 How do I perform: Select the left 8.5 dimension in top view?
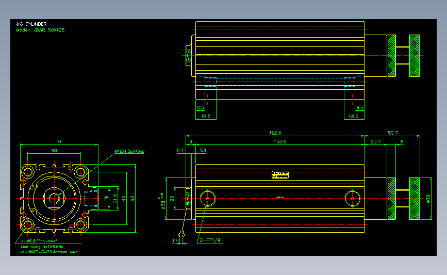(x=201, y=107)
